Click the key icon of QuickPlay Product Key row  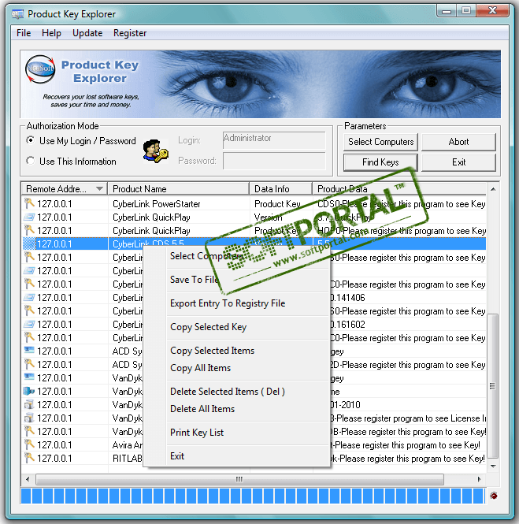(x=29, y=230)
